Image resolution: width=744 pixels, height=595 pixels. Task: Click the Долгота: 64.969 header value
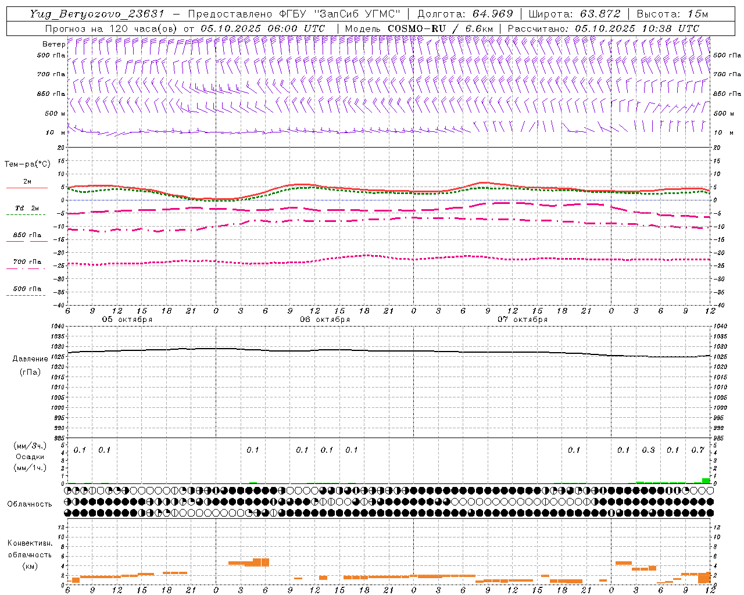tap(465, 14)
